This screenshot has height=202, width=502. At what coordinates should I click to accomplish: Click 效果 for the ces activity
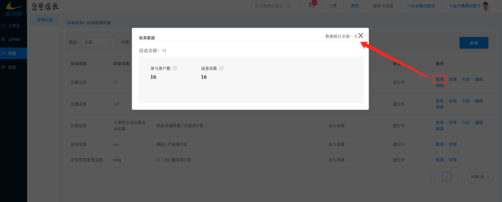[440, 144]
